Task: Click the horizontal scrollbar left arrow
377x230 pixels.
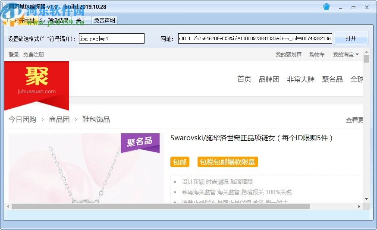Action: [x=8, y=206]
